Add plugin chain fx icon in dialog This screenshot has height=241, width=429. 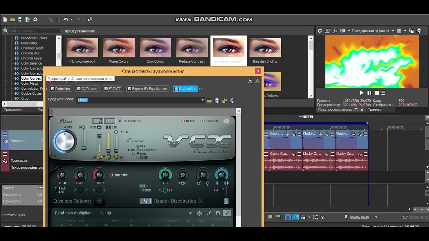click(250, 81)
